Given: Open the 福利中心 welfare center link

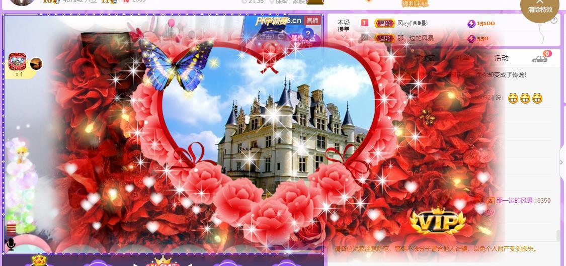Looking at the screenshot, I should point(415,4).
